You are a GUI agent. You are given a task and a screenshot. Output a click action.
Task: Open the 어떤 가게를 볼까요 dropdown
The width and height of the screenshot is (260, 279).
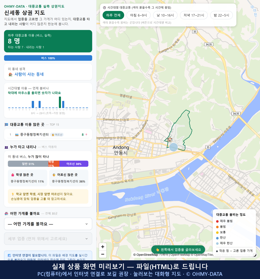tap(48, 224)
